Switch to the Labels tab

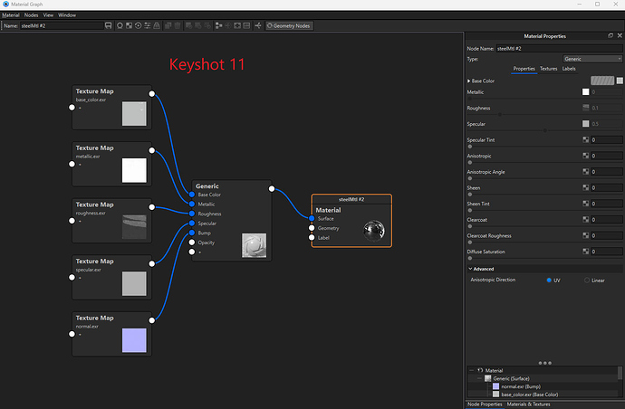tap(569, 69)
